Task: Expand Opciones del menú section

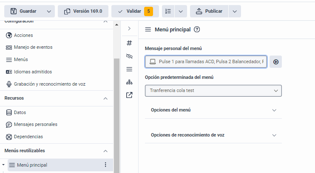Action: click(x=213, y=110)
